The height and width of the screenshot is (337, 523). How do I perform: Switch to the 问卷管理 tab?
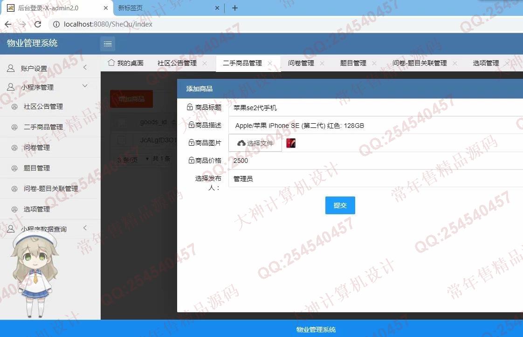point(301,63)
